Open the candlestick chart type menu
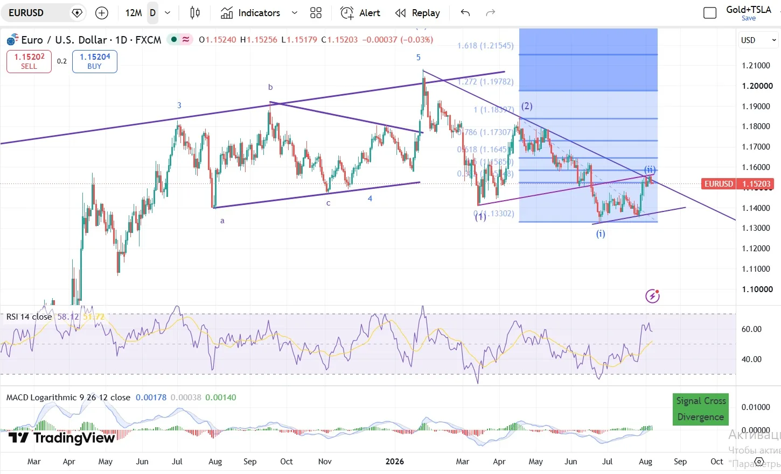781x474 pixels. 195,13
